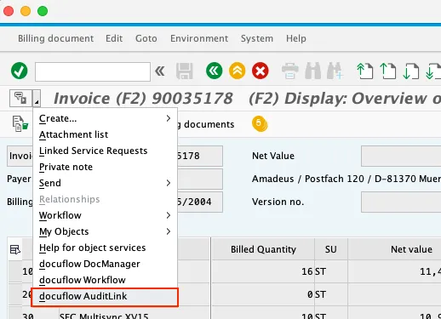The width and height of the screenshot is (441, 319).
Task: Click the green Back arrow icon
Action: pos(215,71)
